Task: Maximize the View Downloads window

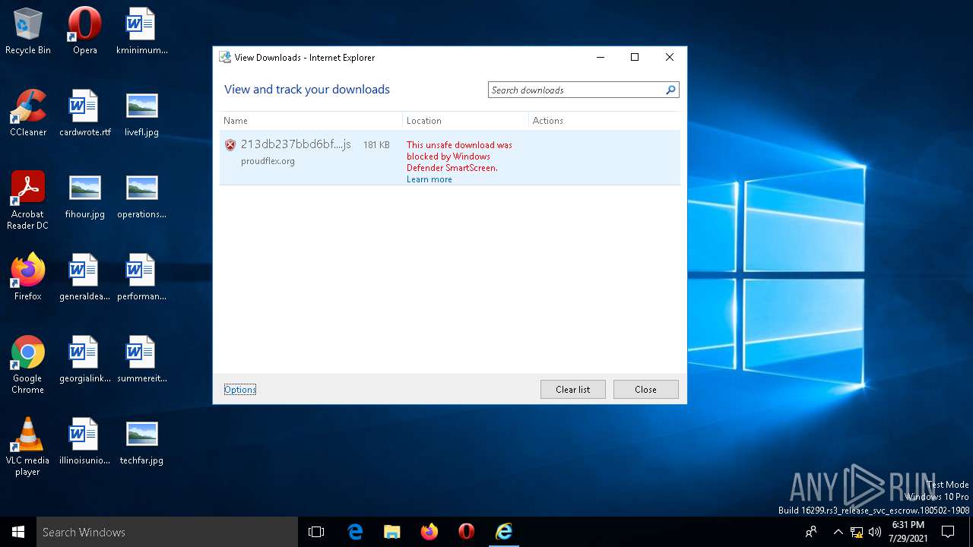Action: coord(635,57)
